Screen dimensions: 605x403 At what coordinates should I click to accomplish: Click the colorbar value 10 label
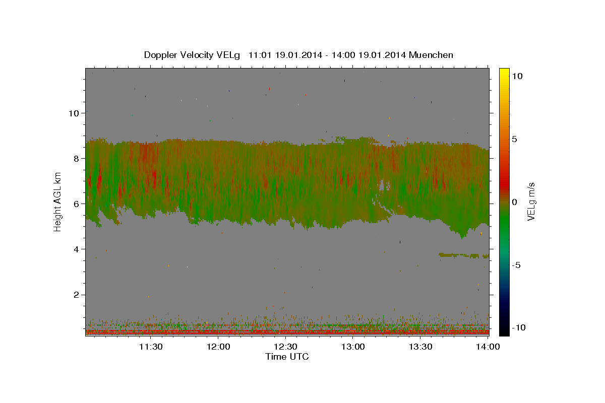tap(517, 76)
